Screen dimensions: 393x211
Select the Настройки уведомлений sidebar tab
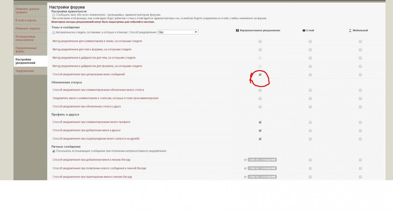(x=30, y=61)
